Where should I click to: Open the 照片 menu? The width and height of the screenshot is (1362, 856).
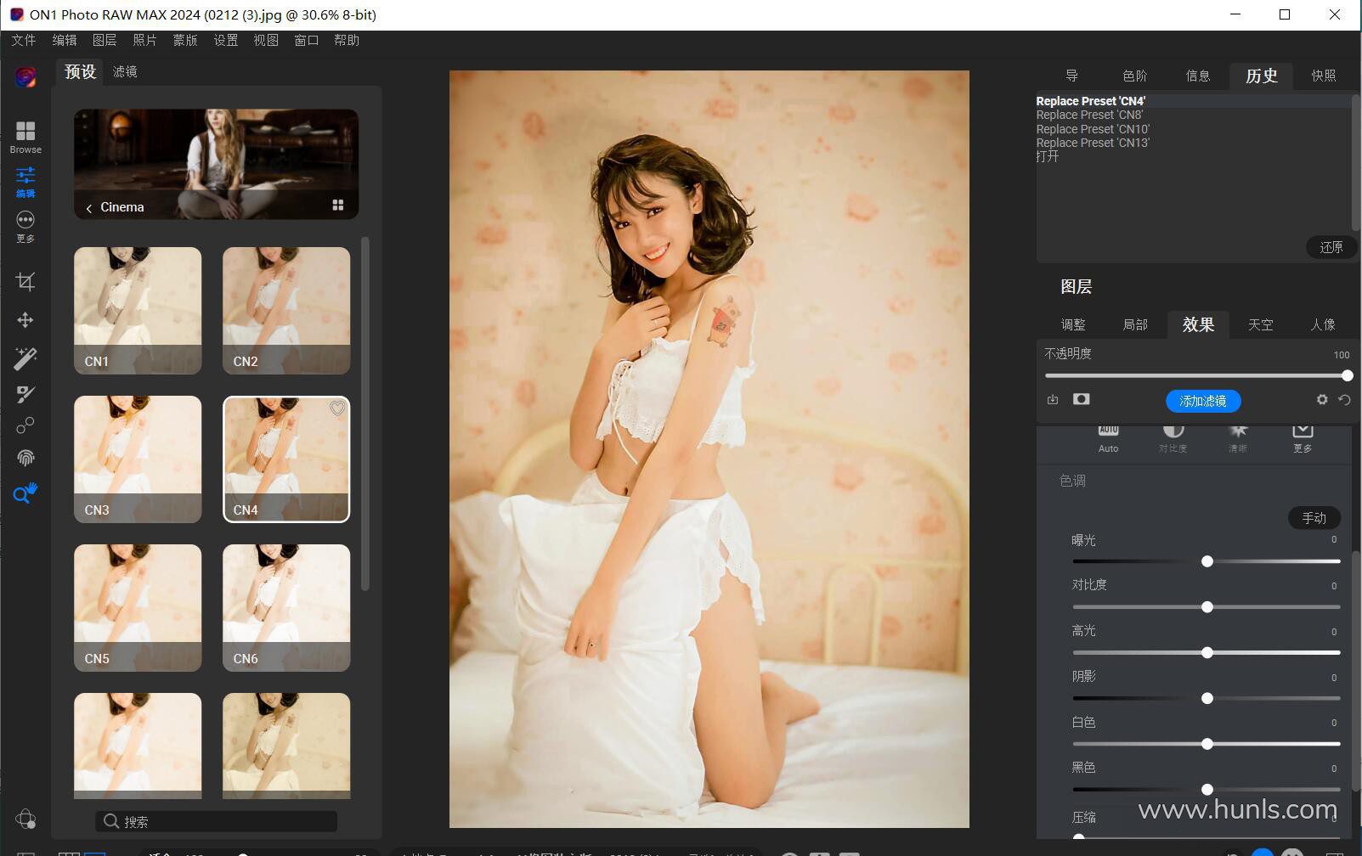[144, 40]
